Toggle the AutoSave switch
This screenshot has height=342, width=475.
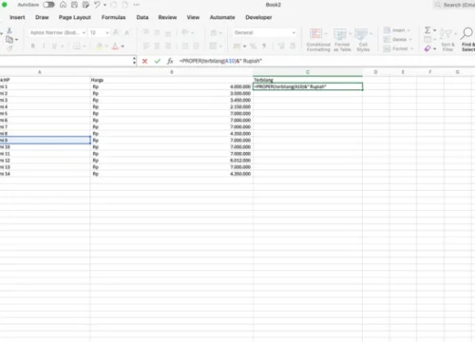tap(48, 5)
